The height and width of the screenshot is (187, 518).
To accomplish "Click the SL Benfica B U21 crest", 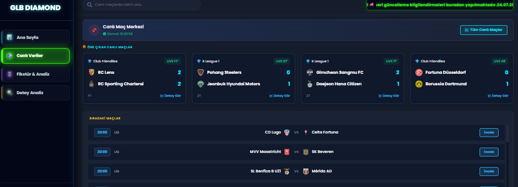I will pos(286,171).
